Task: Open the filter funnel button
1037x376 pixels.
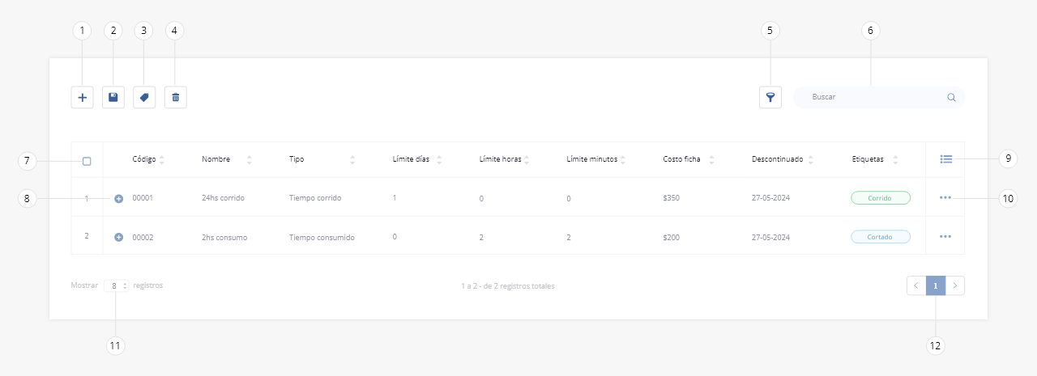Action: tap(770, 98)
